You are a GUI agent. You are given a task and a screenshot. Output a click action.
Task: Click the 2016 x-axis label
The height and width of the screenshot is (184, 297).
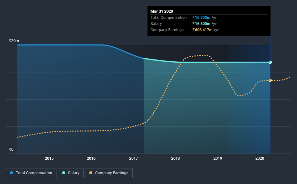(x=91, y=158)
